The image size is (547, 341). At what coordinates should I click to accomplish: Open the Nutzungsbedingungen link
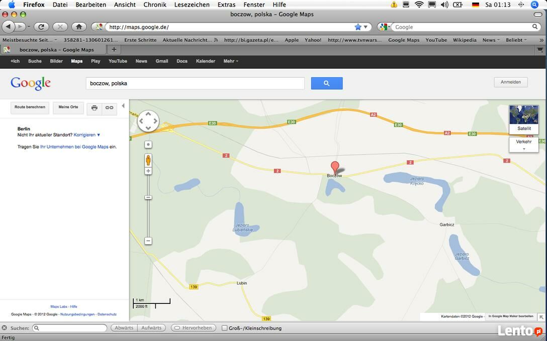pyautogui.click(x=77, y=314)
